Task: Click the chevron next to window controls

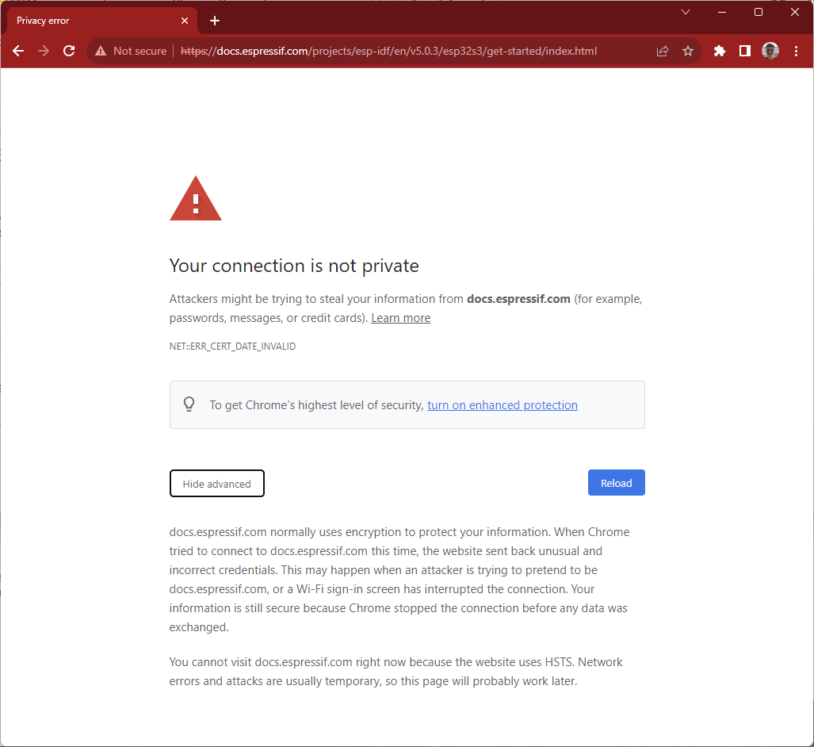Action: click(x=685, y=12)
